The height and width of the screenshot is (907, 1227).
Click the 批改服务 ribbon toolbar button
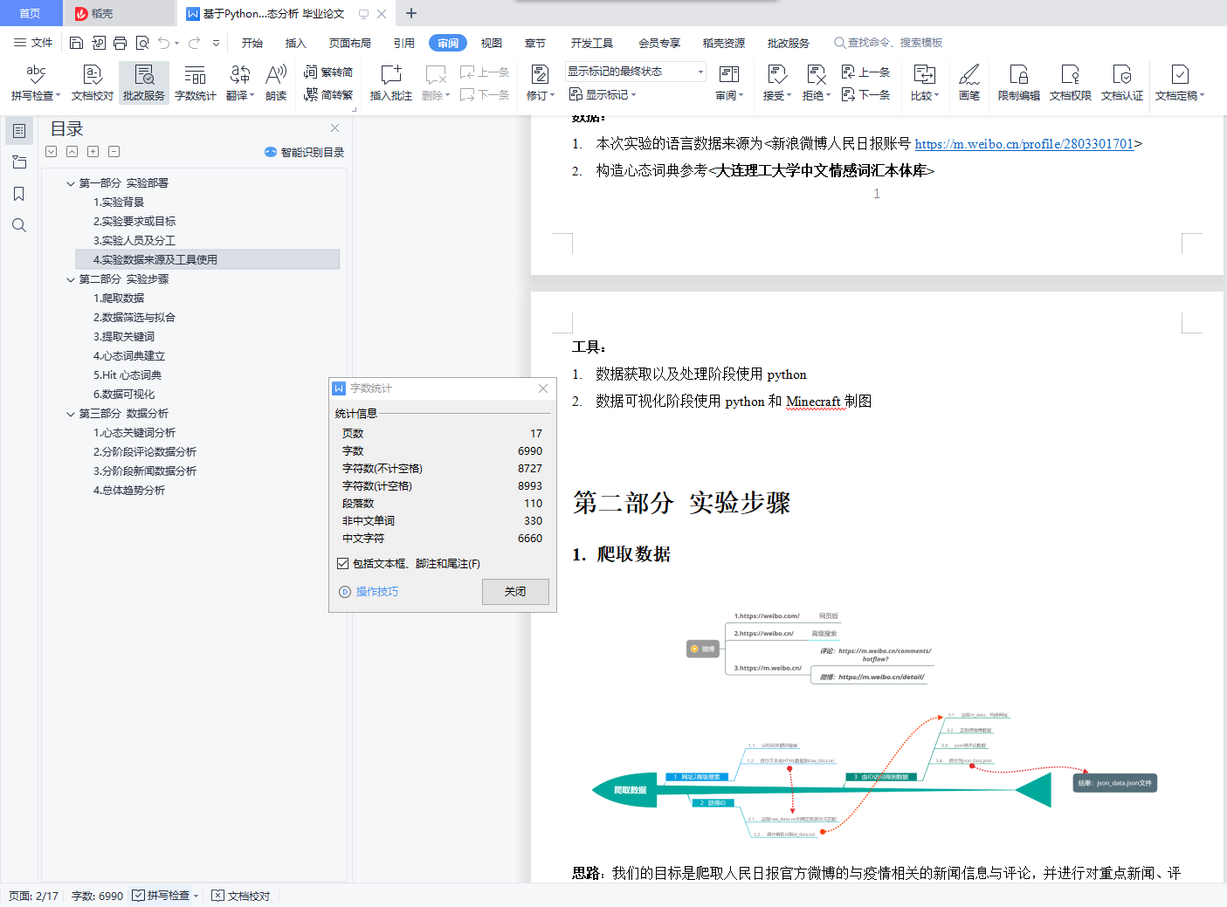click(x=144, y=83)
